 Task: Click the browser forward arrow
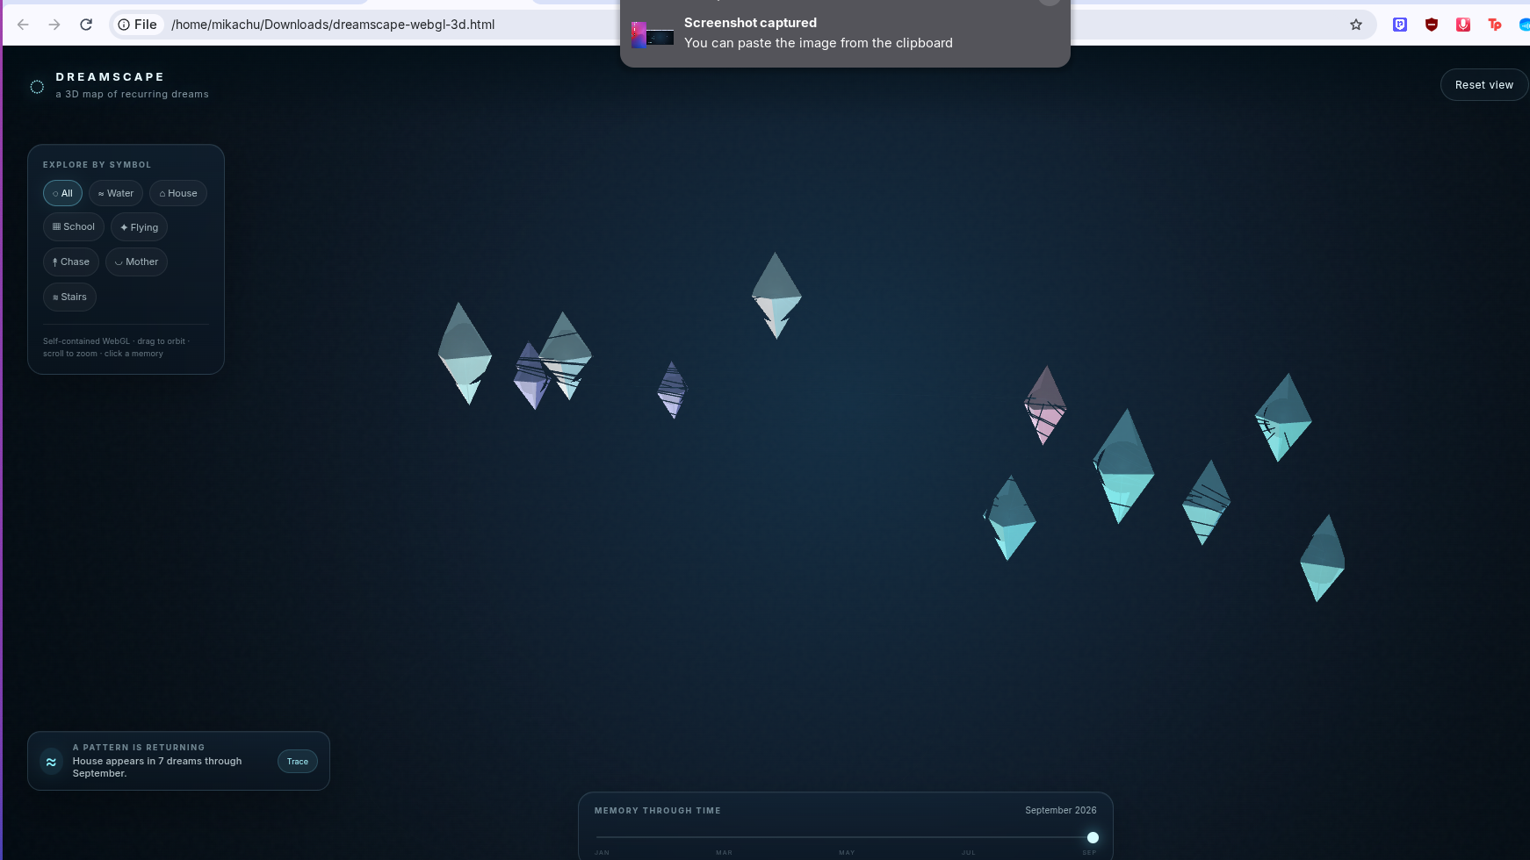(x=54, y=25)
